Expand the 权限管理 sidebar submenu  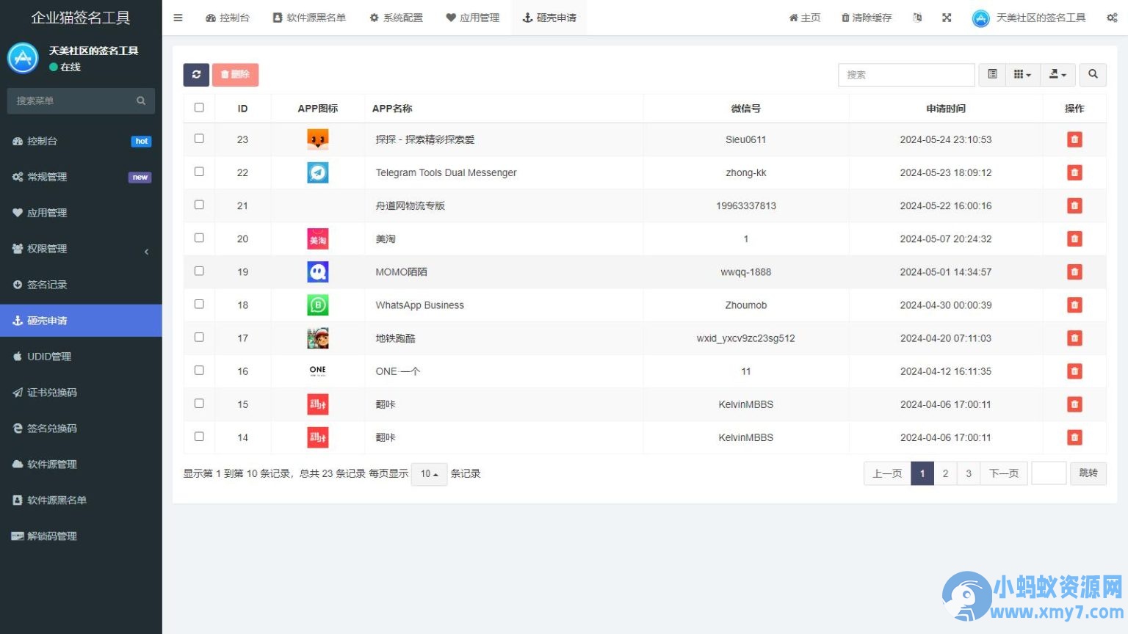81,249
